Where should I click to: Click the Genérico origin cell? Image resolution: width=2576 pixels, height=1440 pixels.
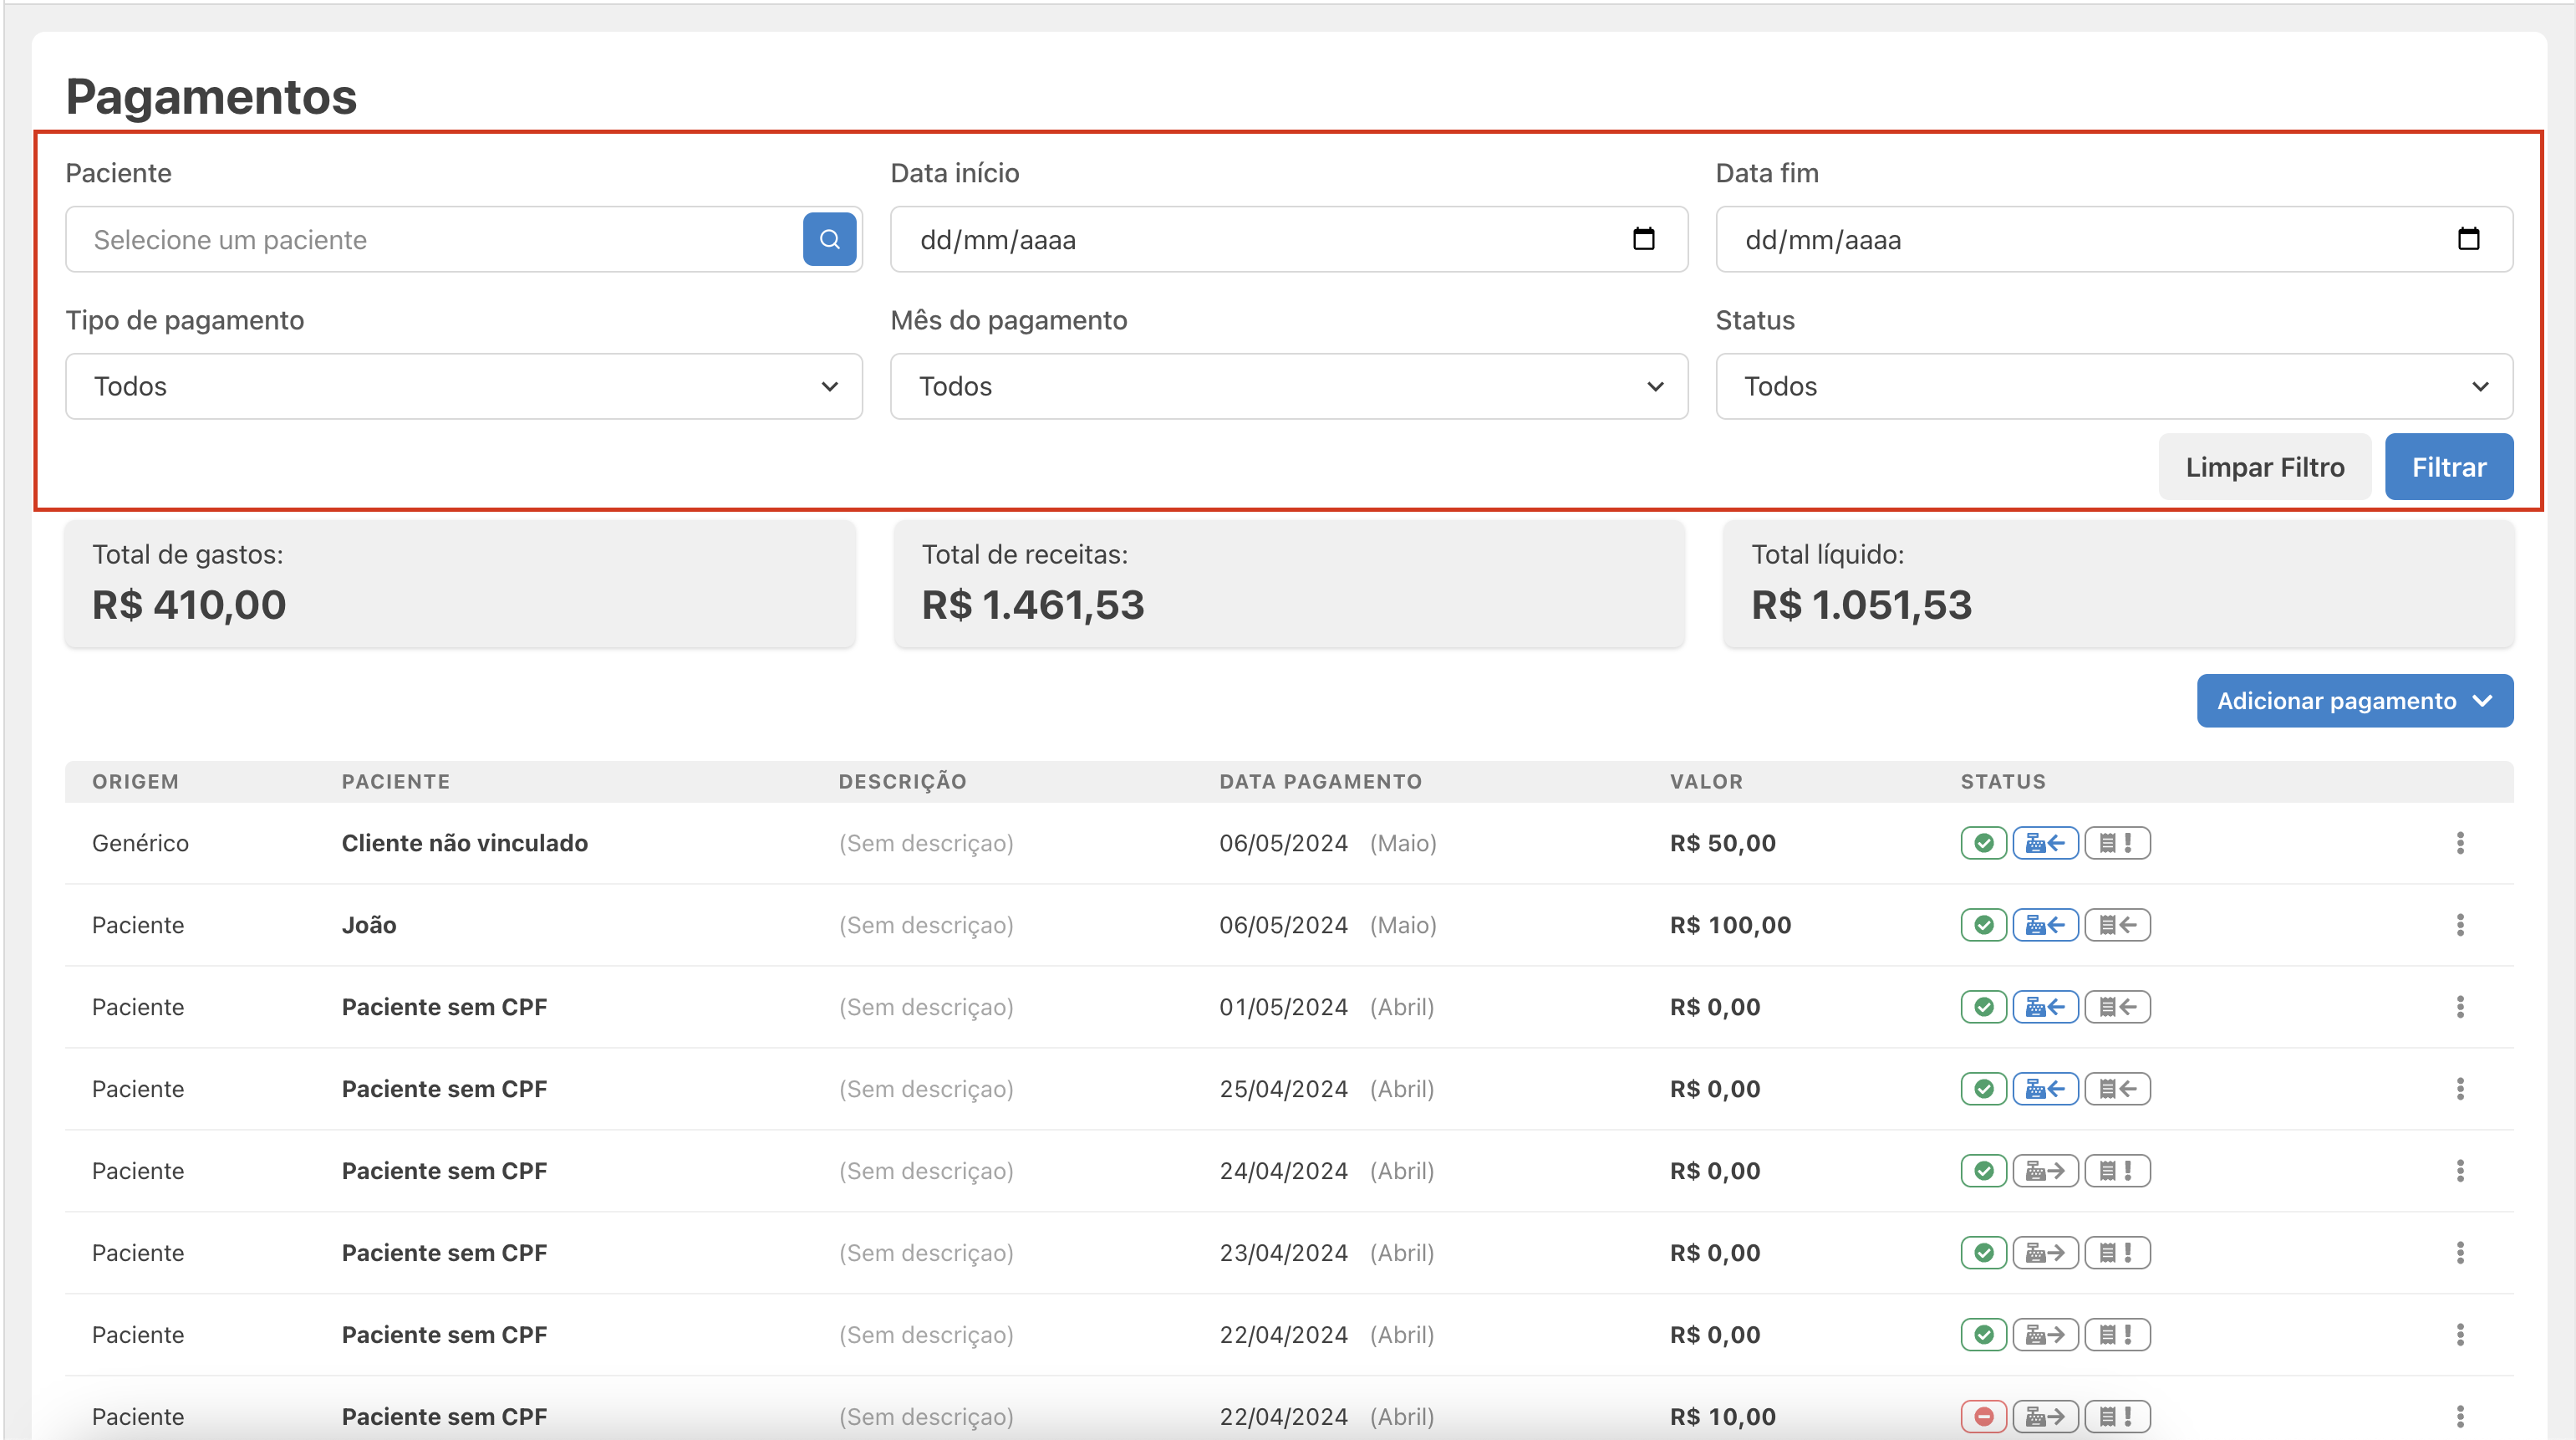click(x=140, y=844)
